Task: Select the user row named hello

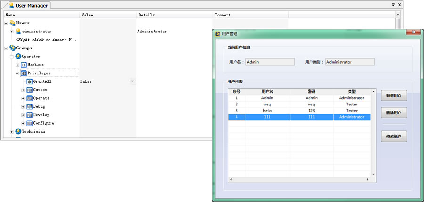Action: [x=267, y=111]
